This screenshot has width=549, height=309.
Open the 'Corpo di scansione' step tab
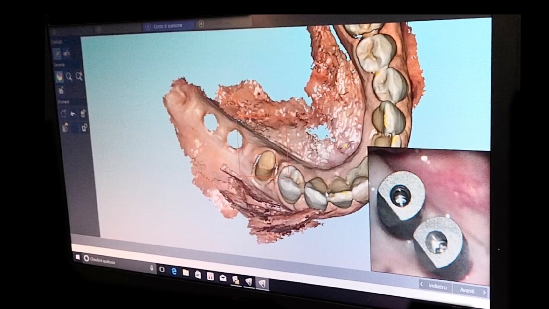(x=167, y=26)
